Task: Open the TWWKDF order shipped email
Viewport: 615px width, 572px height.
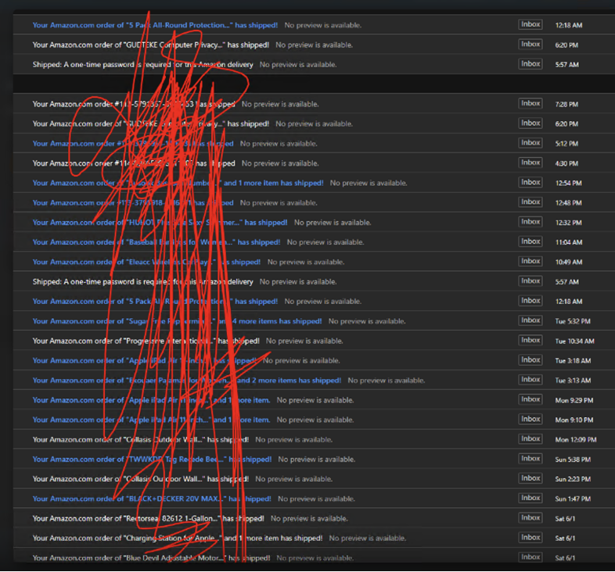Action: pos(152,459)
